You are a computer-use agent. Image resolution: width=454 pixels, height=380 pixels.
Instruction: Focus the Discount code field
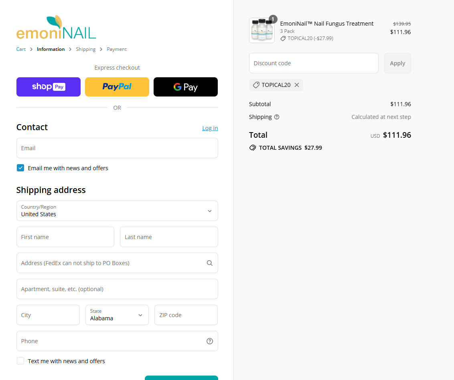point(314,63)
